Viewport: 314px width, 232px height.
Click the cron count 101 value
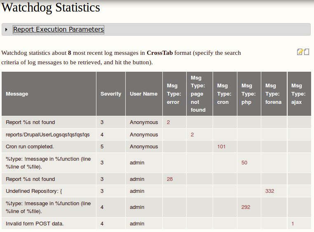221,147
